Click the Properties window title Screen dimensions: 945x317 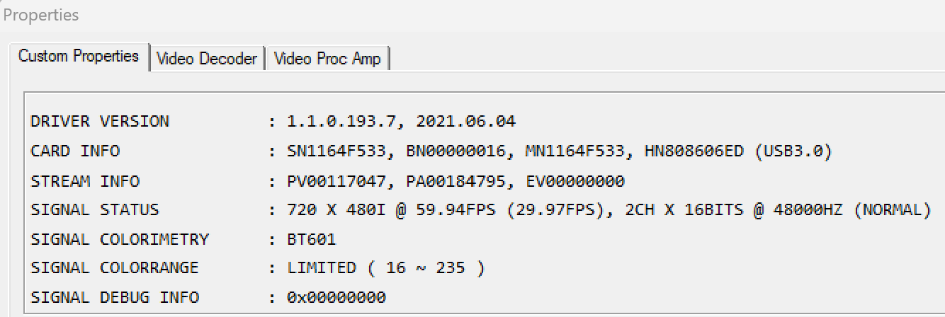click(x=41, y=15)
